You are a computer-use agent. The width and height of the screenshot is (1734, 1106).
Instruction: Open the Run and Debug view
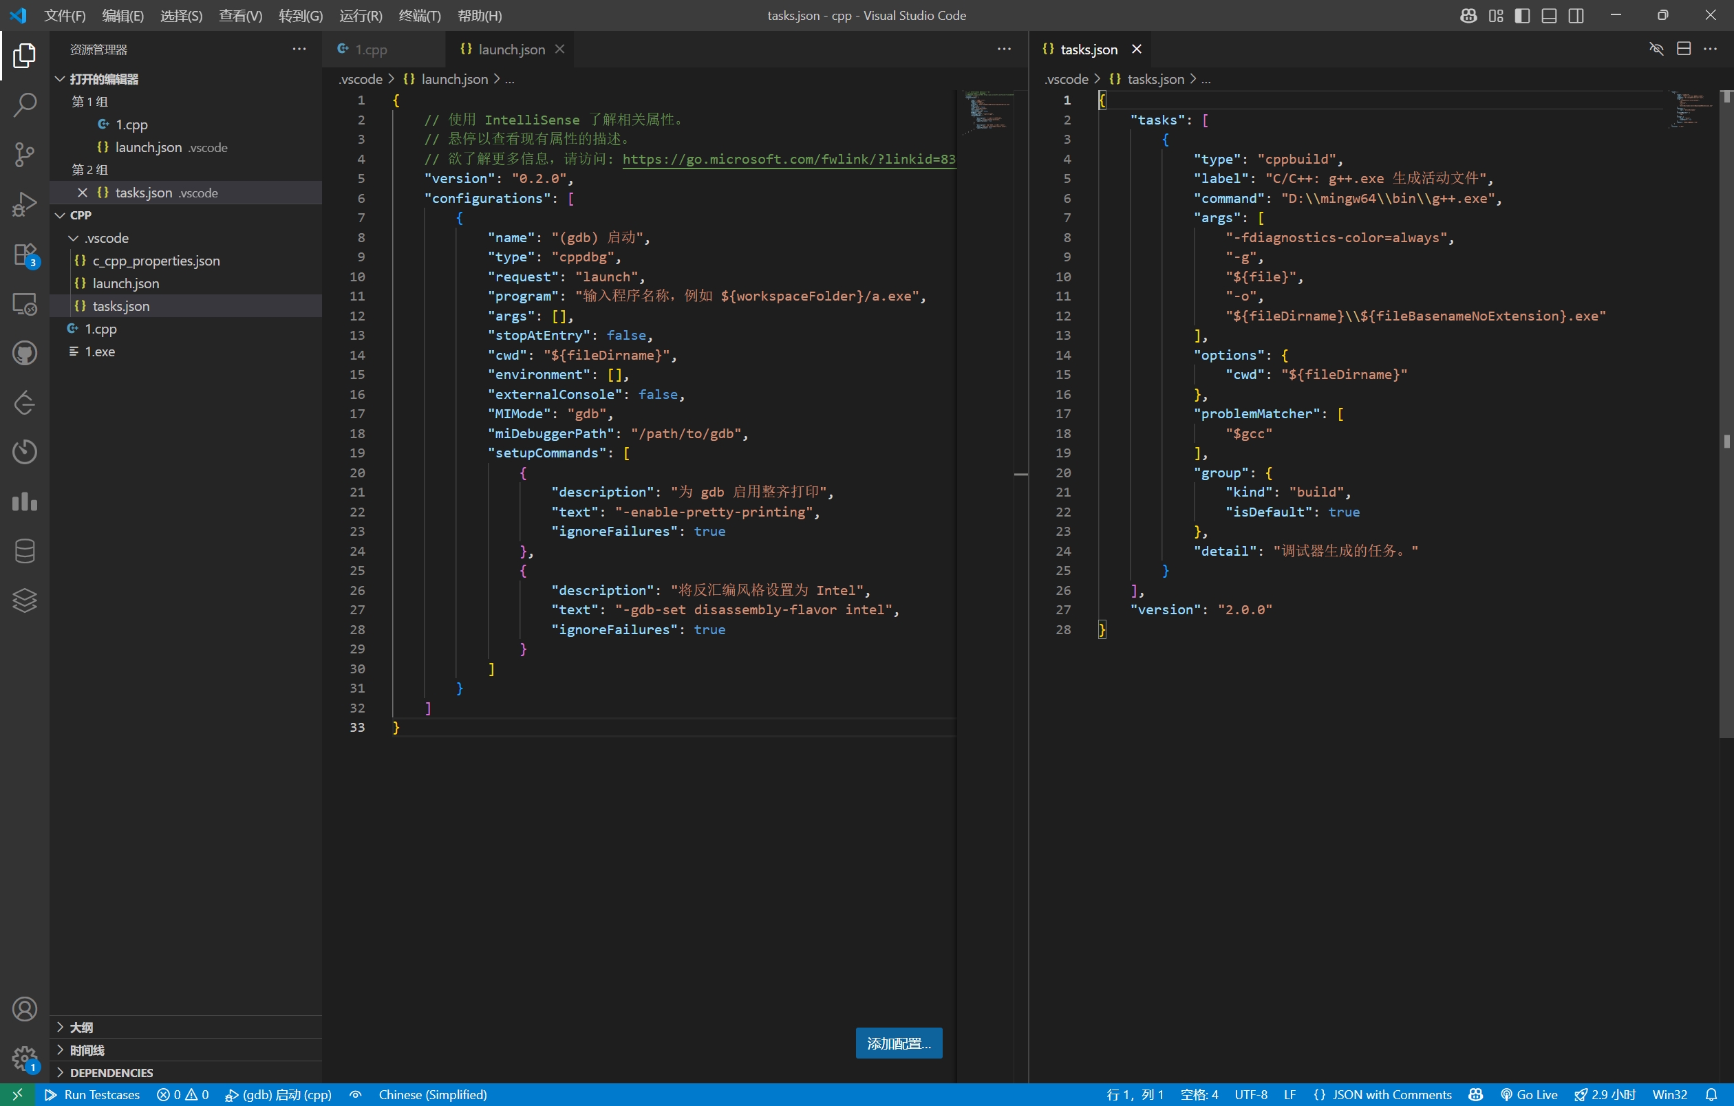(x=25, y=204)
